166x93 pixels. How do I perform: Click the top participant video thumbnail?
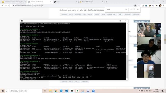click(149, 30)
